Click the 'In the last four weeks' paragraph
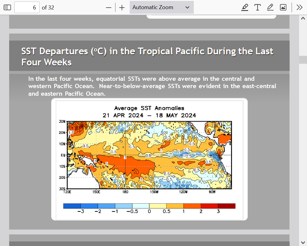The image size is (307, 246). pos(152,86)
